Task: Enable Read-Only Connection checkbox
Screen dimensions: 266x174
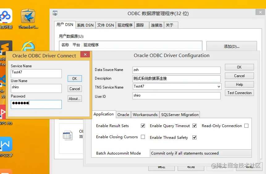Action: [246, 126]
